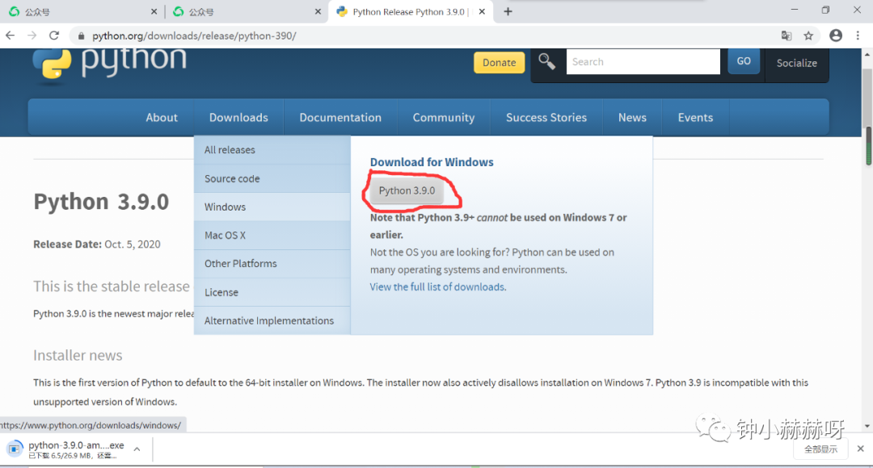Select Other Platforms from Downloads submenu
873x468 pixels.
[x=272, y=264]
